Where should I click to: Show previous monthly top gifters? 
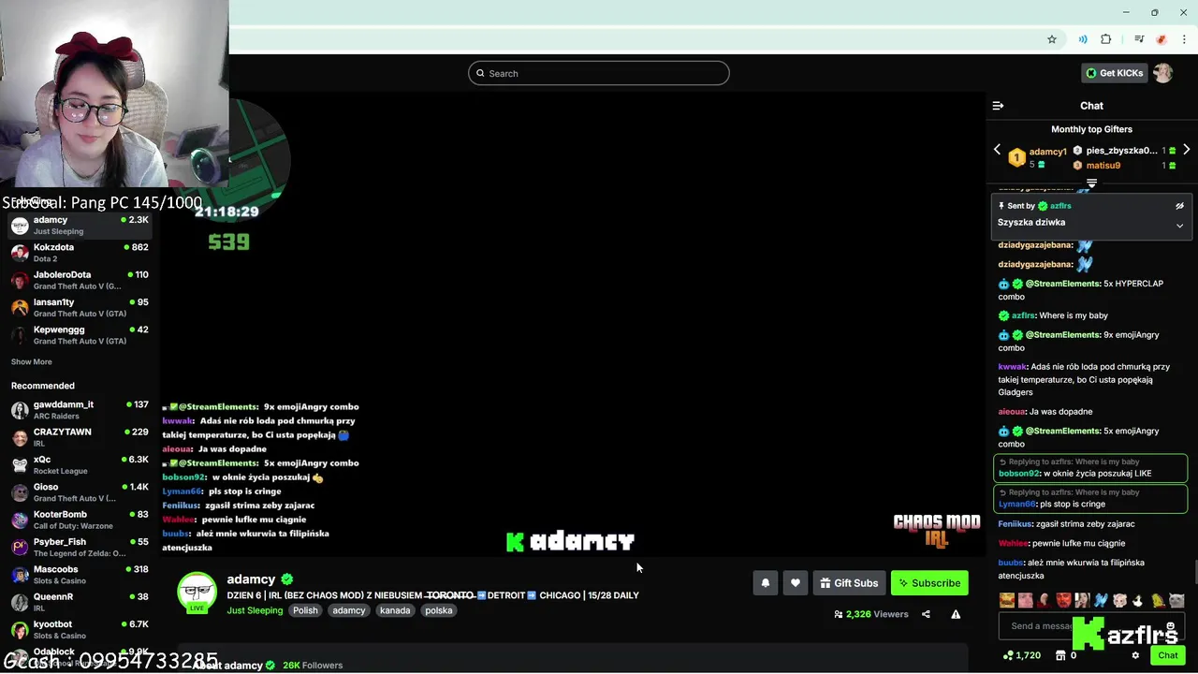997,150
